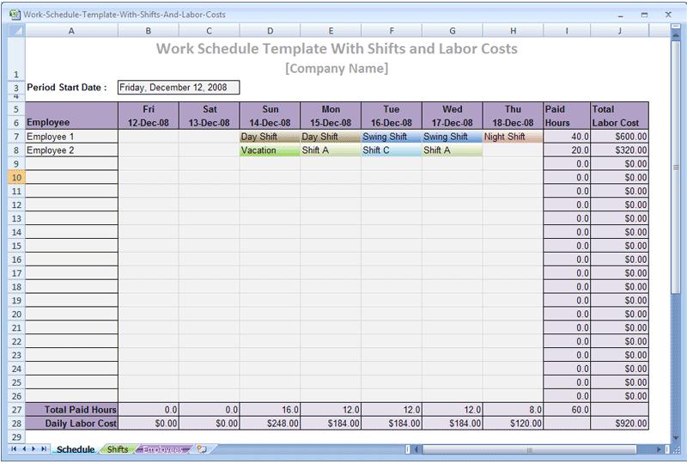Click the horizontal scrollbar thumb
The width and height of the screenshot is (687, 464).
point(530,449)
